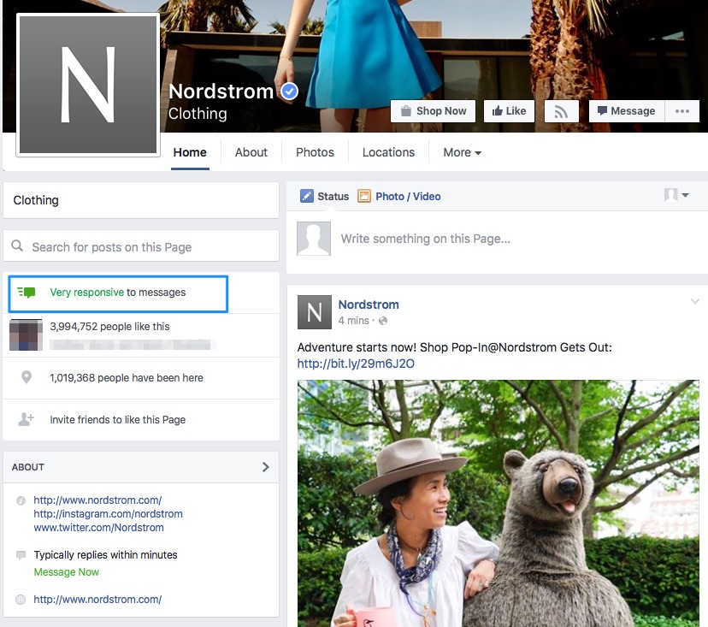
Task: Click 1,019,368 people have been here
Action: click(x=127, y=377)
